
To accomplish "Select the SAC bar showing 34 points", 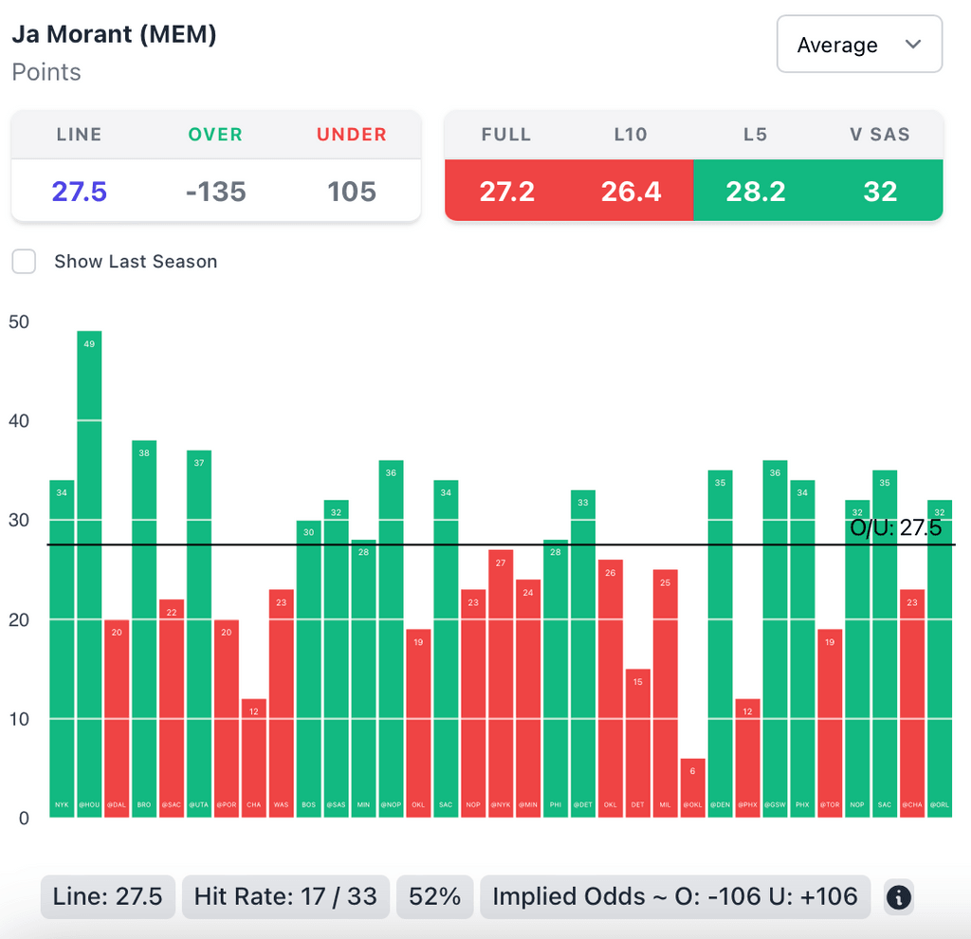I will 446,649.
